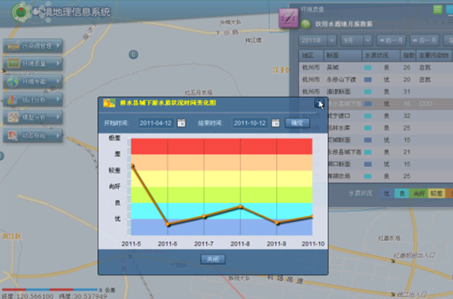This screenshot has height=299, width=453.
Task: Expand arrow on the 环境专题 button
Action: pyautogui.click(x=58, y=82)
